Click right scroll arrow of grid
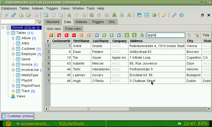The height and width of the screenshot is (127, 212). point(209,109)
